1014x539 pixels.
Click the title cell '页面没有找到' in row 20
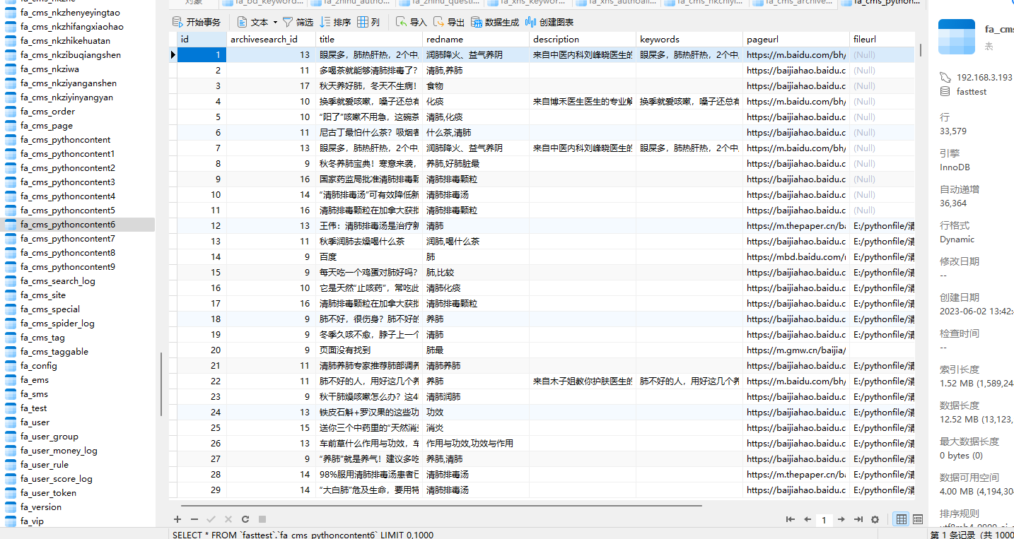click(369, 350)
